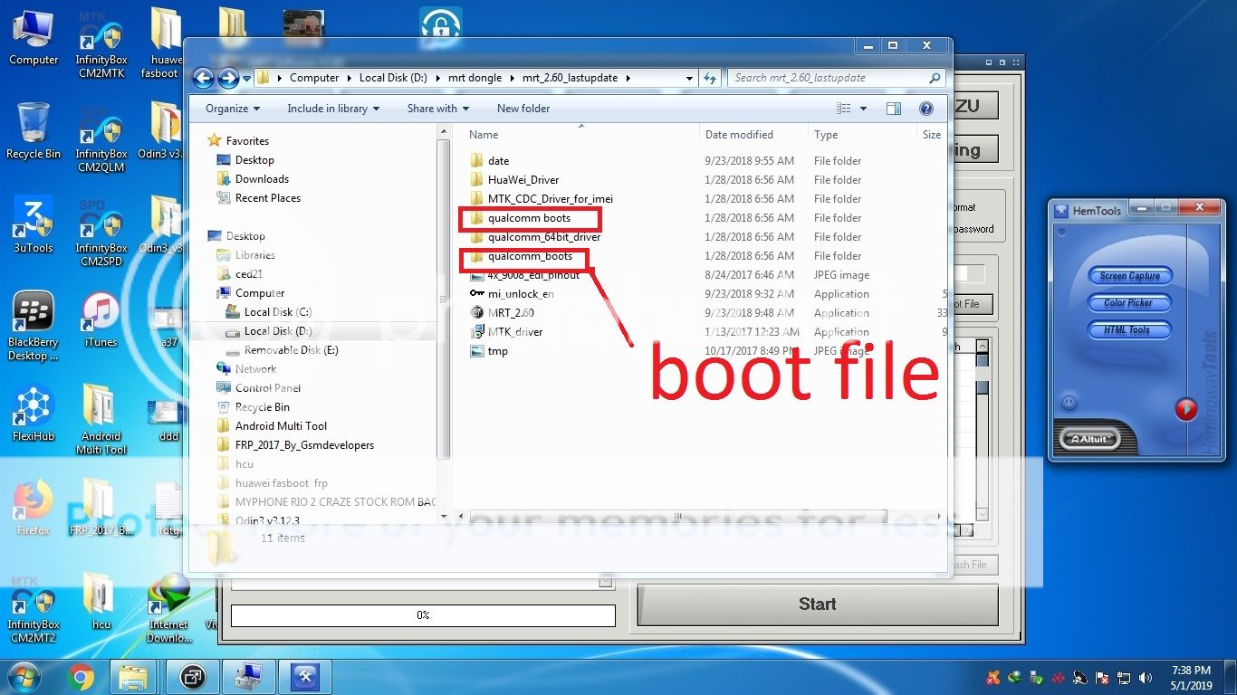Image resolution: width=1237 pixels, height=695 pixels.
Task: Sort files by Date modified column
Action: 739,135
